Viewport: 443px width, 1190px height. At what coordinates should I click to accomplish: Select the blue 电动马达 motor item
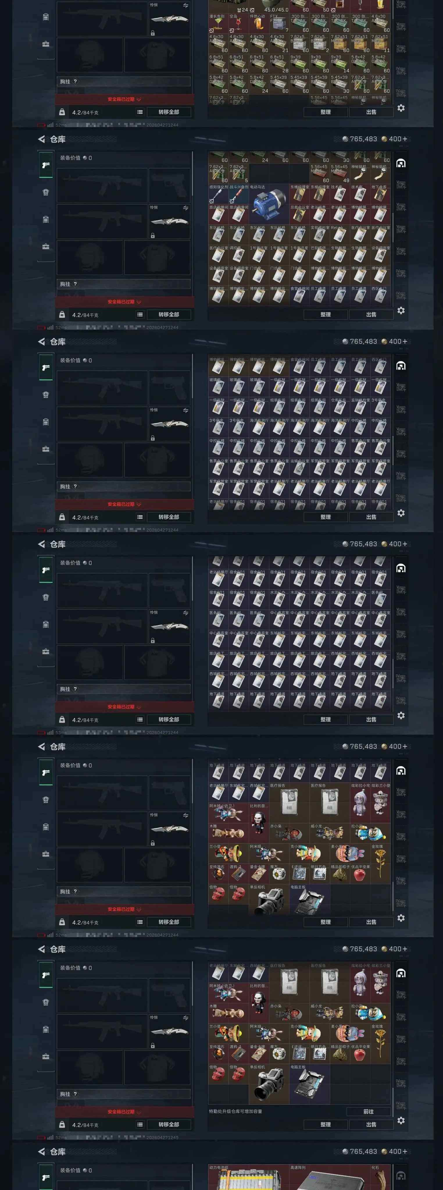(x=269, y=205)
